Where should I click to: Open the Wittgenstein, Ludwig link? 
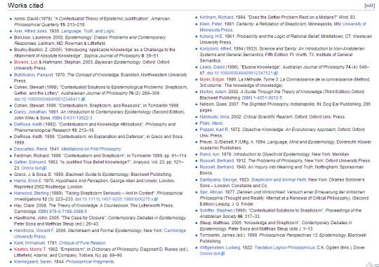pyautogui.click(x=220, y=247)
